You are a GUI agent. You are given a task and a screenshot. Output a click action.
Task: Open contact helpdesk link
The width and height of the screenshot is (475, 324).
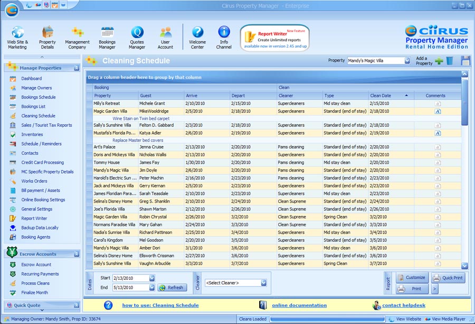[404, 306]
